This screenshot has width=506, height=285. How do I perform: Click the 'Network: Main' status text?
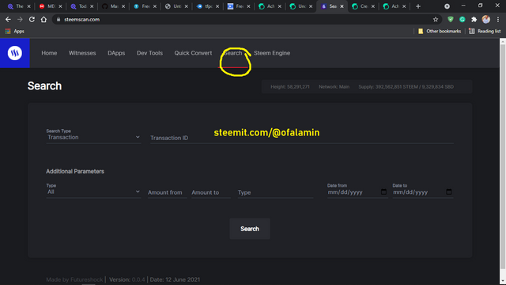[334, 86]
